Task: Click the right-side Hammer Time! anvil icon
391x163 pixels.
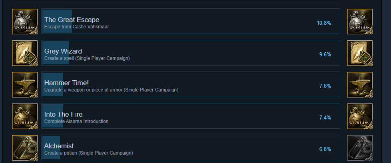Action: coord(360,85)
